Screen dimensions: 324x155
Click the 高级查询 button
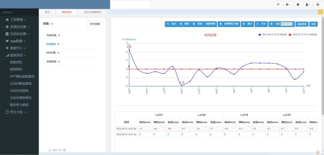click(x=302, y=24)
